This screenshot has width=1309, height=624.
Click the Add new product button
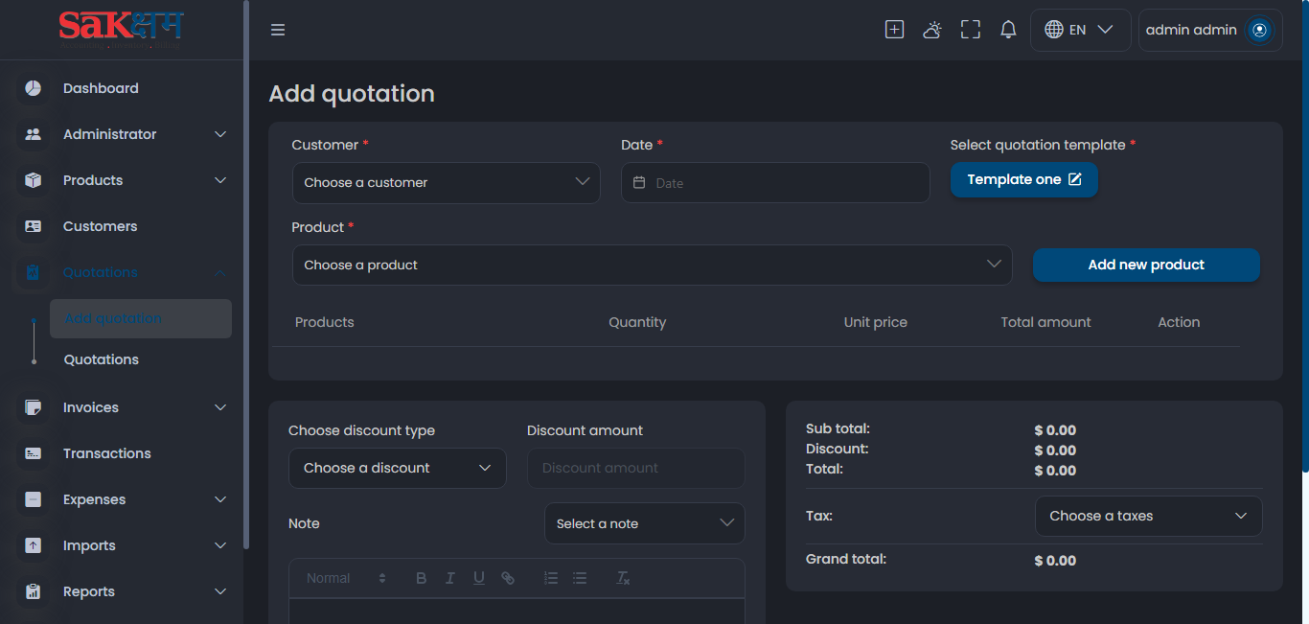point(1146,266)
